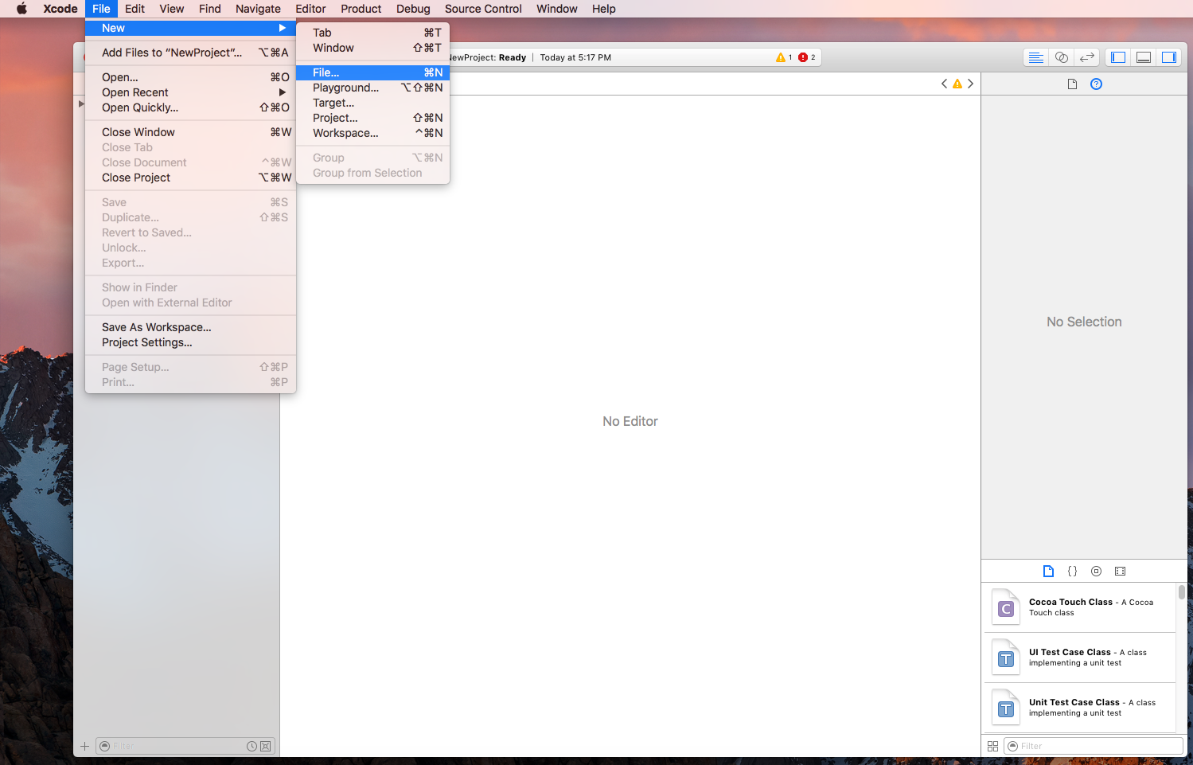Viewport: 1193px width, 765px height.
Task: Toggle the debug area panel
Action: [1144, 57]
